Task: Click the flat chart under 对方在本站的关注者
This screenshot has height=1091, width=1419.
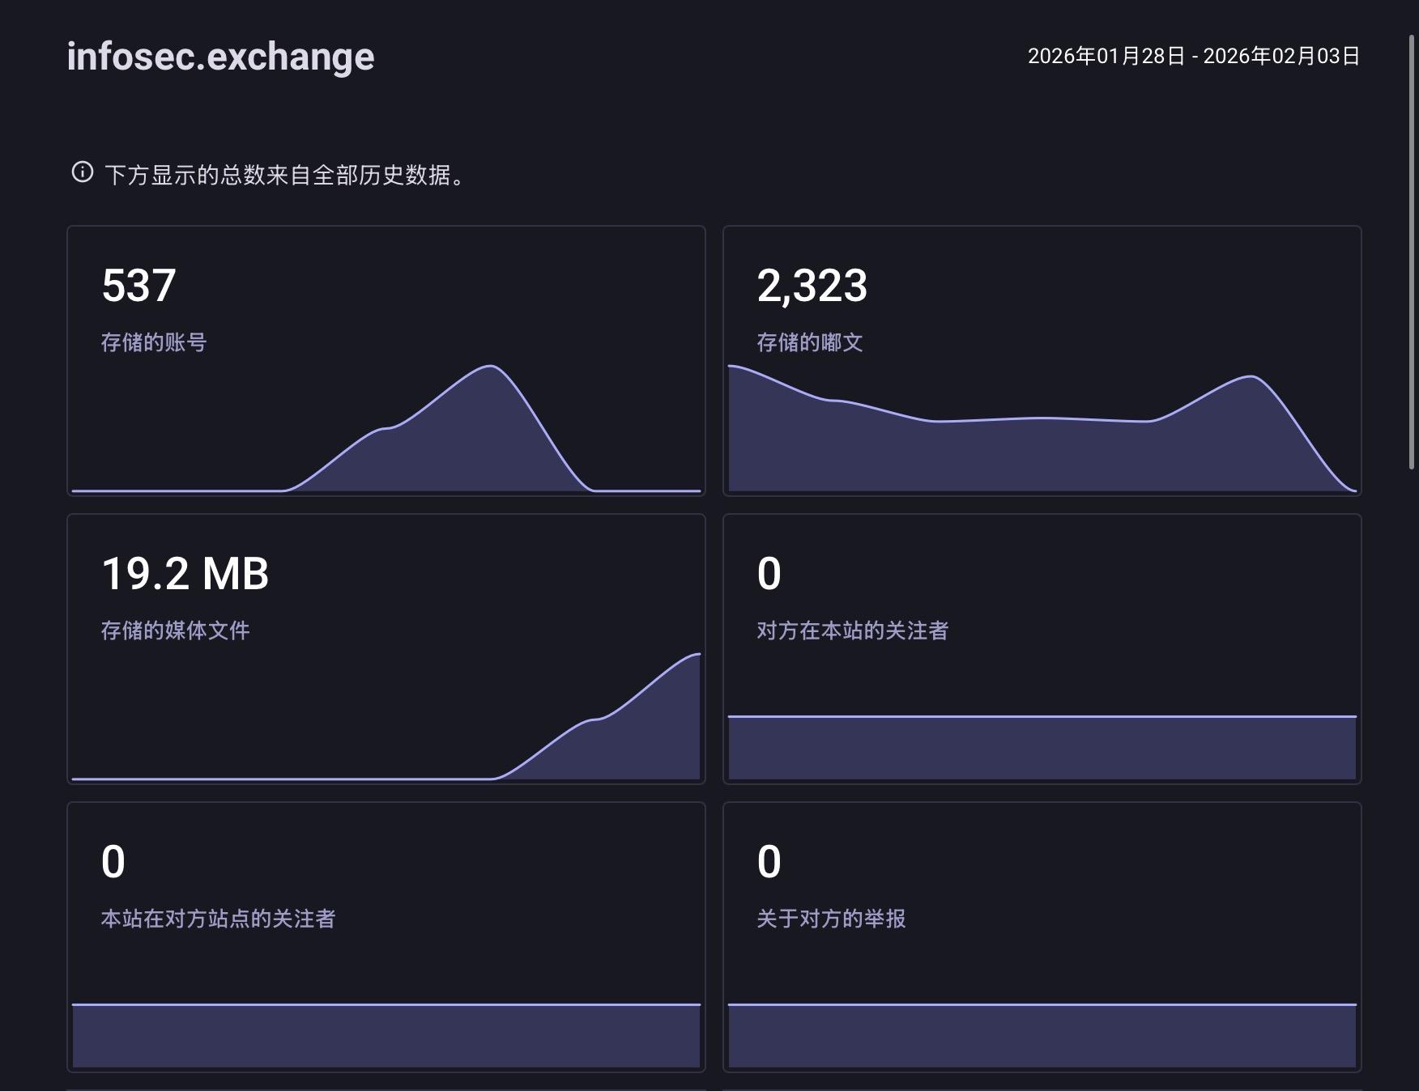Action: pos(1042,748)
